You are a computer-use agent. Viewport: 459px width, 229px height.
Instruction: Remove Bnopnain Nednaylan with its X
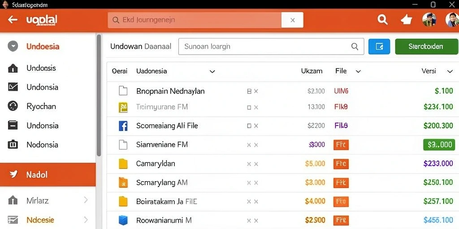256,91
